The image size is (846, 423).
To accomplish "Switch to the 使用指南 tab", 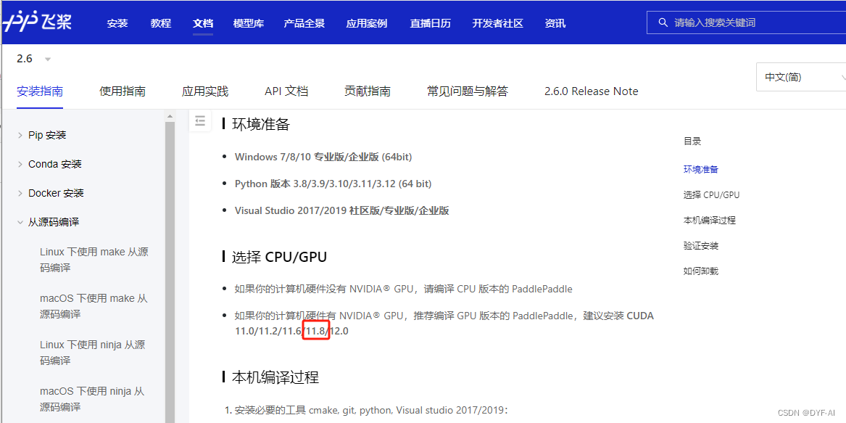I will tap(123, 91).
